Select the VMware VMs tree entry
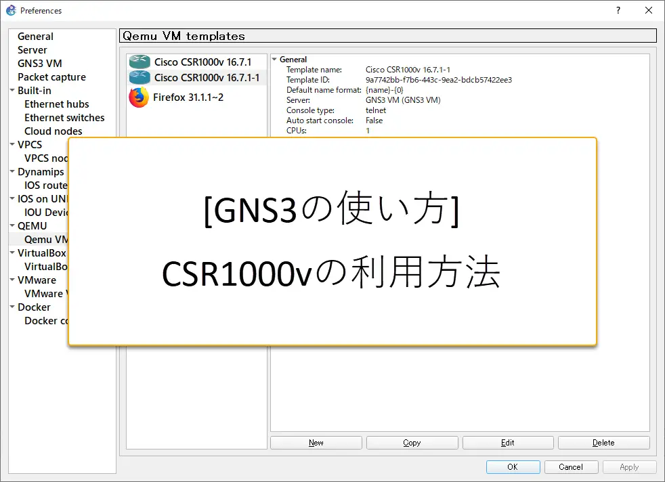The height and width of the screenshot is (482, 665). click(46, 294)
